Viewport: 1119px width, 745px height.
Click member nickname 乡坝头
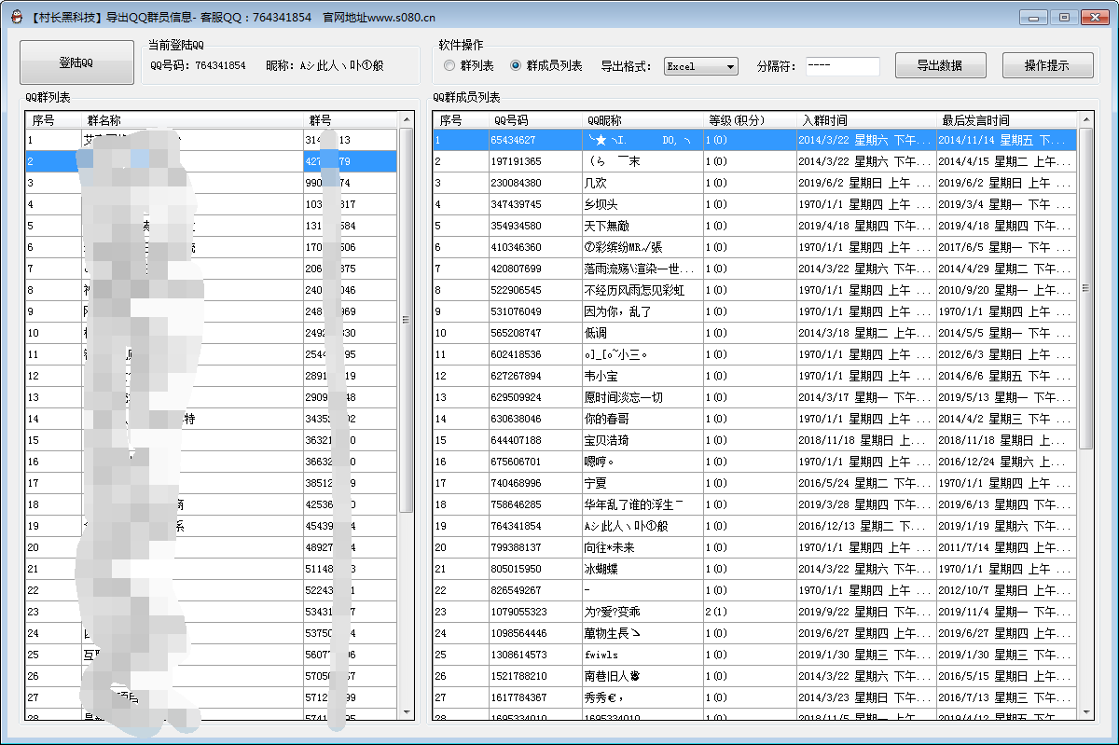click(x=601, y=204)
